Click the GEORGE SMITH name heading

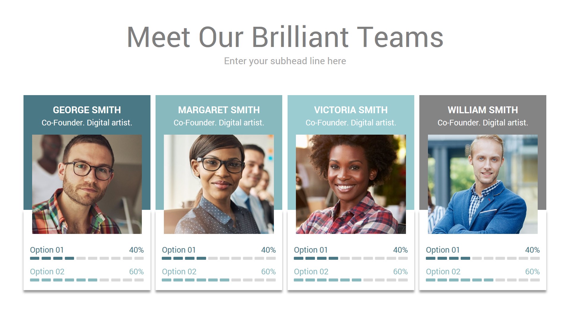(x=87, y=110)
